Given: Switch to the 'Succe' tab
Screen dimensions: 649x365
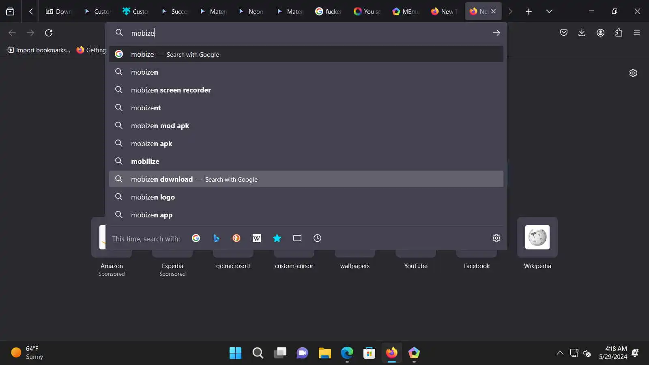Looking at the screenshot, I should pyautogui.click(x=175, y=11).
